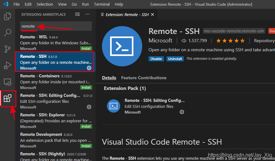Click the Microsoft publisher link
Screen dimensions: 275x161
pyautogui.click(x=160, y=41)
